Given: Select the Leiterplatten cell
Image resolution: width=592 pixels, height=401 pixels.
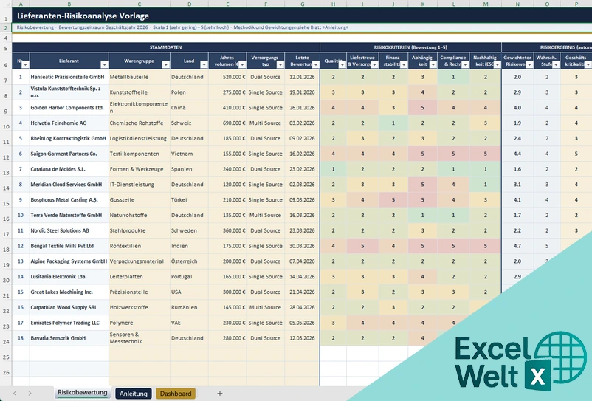Looking at the screenshot, I should pyautogui.click(x=140, y=277).
